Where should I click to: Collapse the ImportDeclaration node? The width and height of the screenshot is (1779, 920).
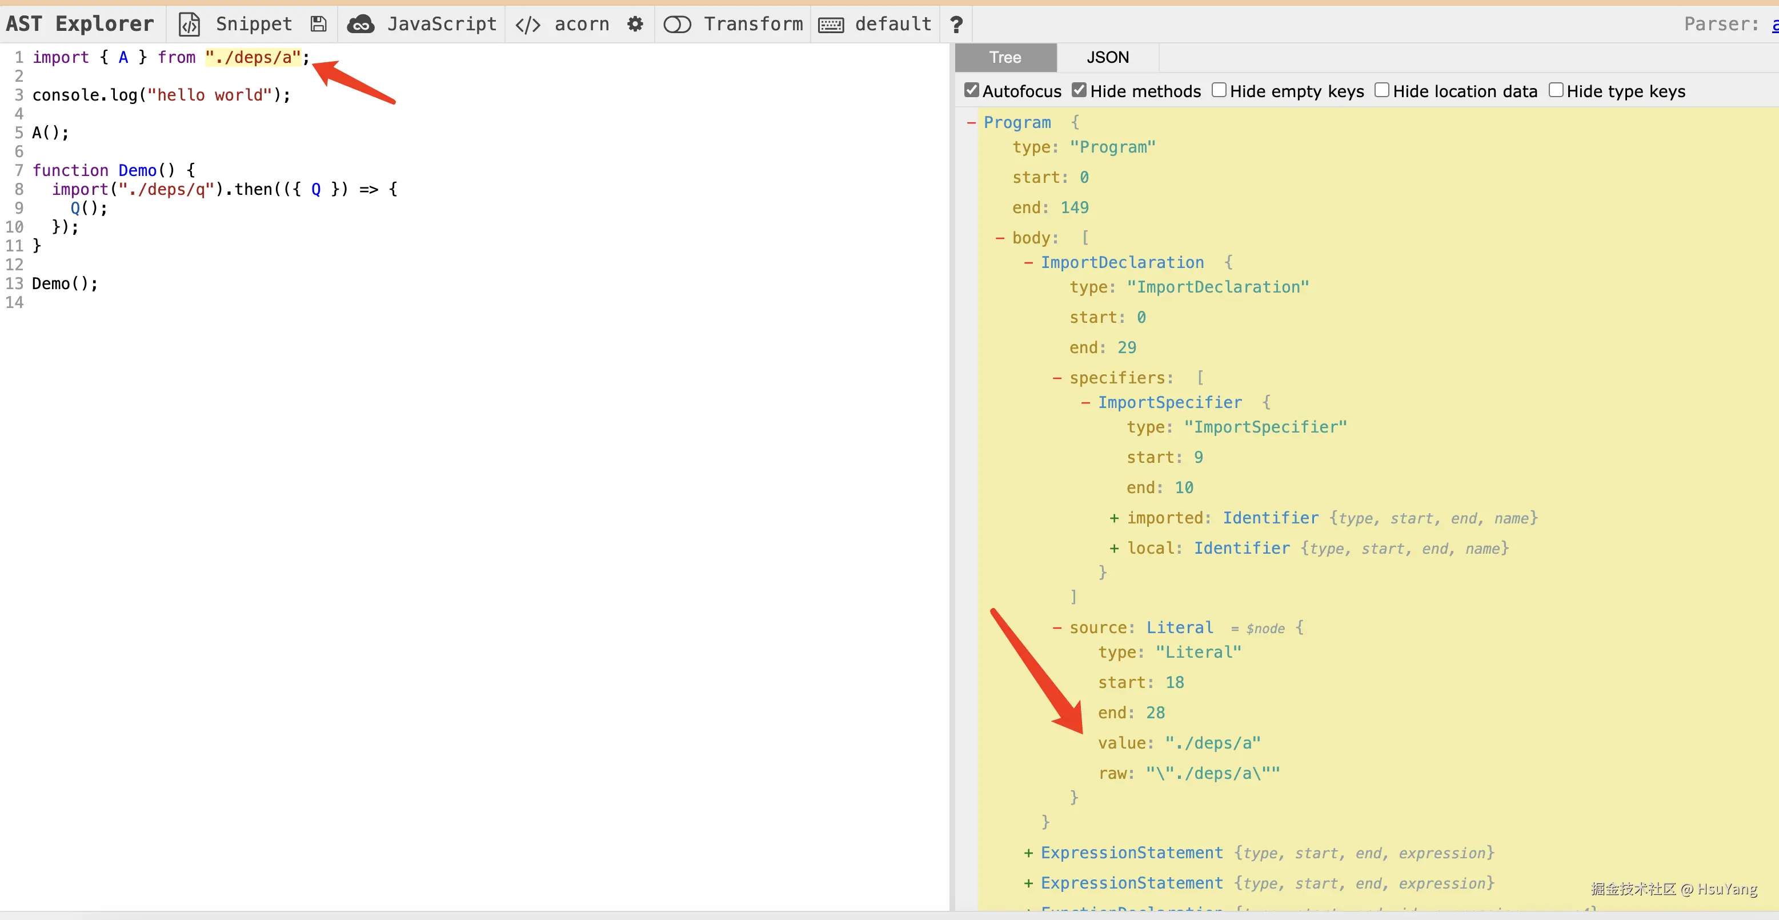click(1028, 263)
